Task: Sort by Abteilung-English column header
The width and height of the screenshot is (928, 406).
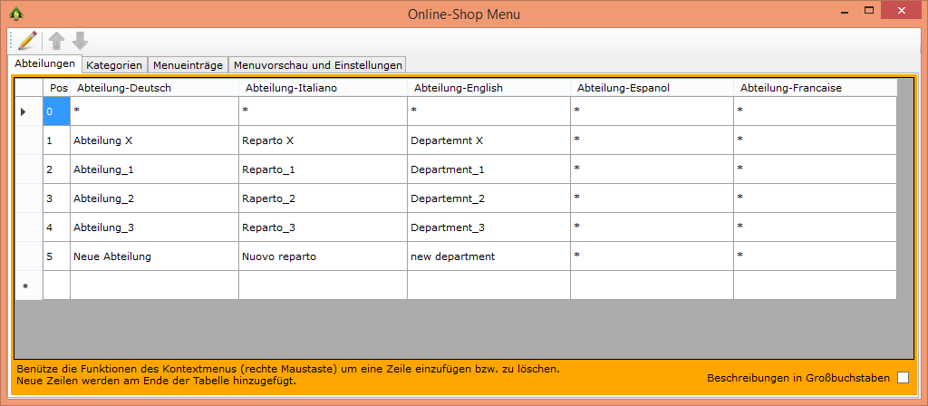Action: [x=488, y=88]
